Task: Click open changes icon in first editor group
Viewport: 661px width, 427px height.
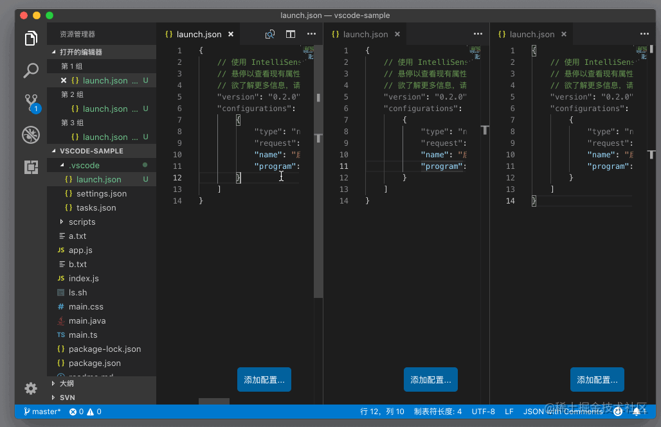Action: 270,34
